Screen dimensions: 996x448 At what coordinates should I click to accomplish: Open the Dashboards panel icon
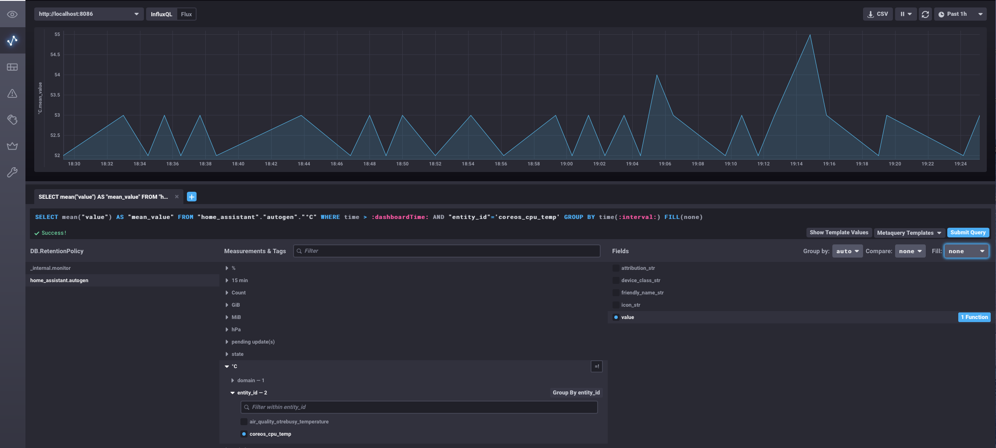click(x=12, y=67)
